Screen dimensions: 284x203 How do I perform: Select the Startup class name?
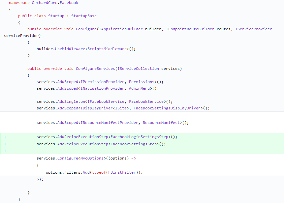pyautogui.click(x=56, y=16)
